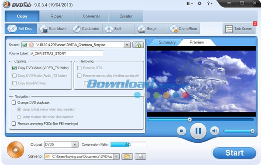Check Copy Non-DVD files
The width and height of the screenshot is (262, 165).
pyautogui.click(x=14, y=83)
